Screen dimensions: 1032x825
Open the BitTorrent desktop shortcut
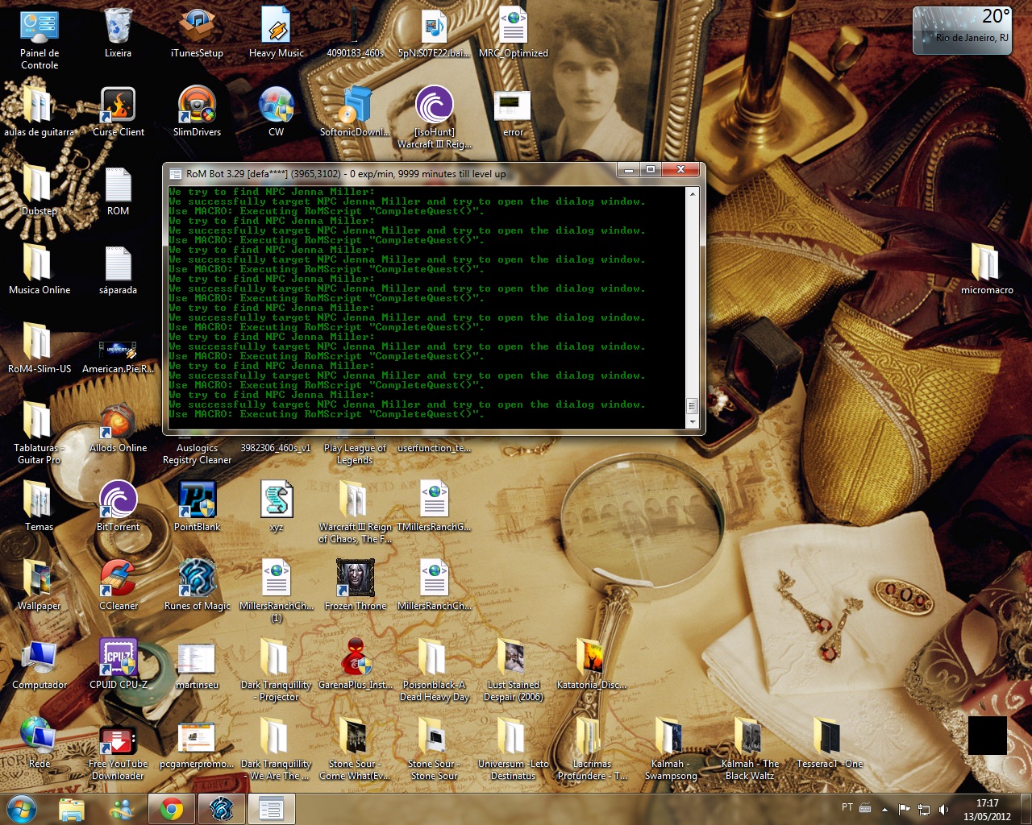coord(118,500)
